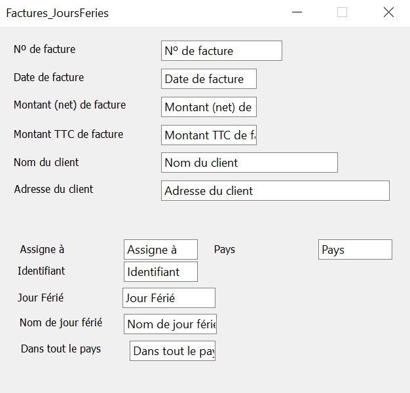
Task: Click the "Assigne à" label
Action: (x=42, y=249)
